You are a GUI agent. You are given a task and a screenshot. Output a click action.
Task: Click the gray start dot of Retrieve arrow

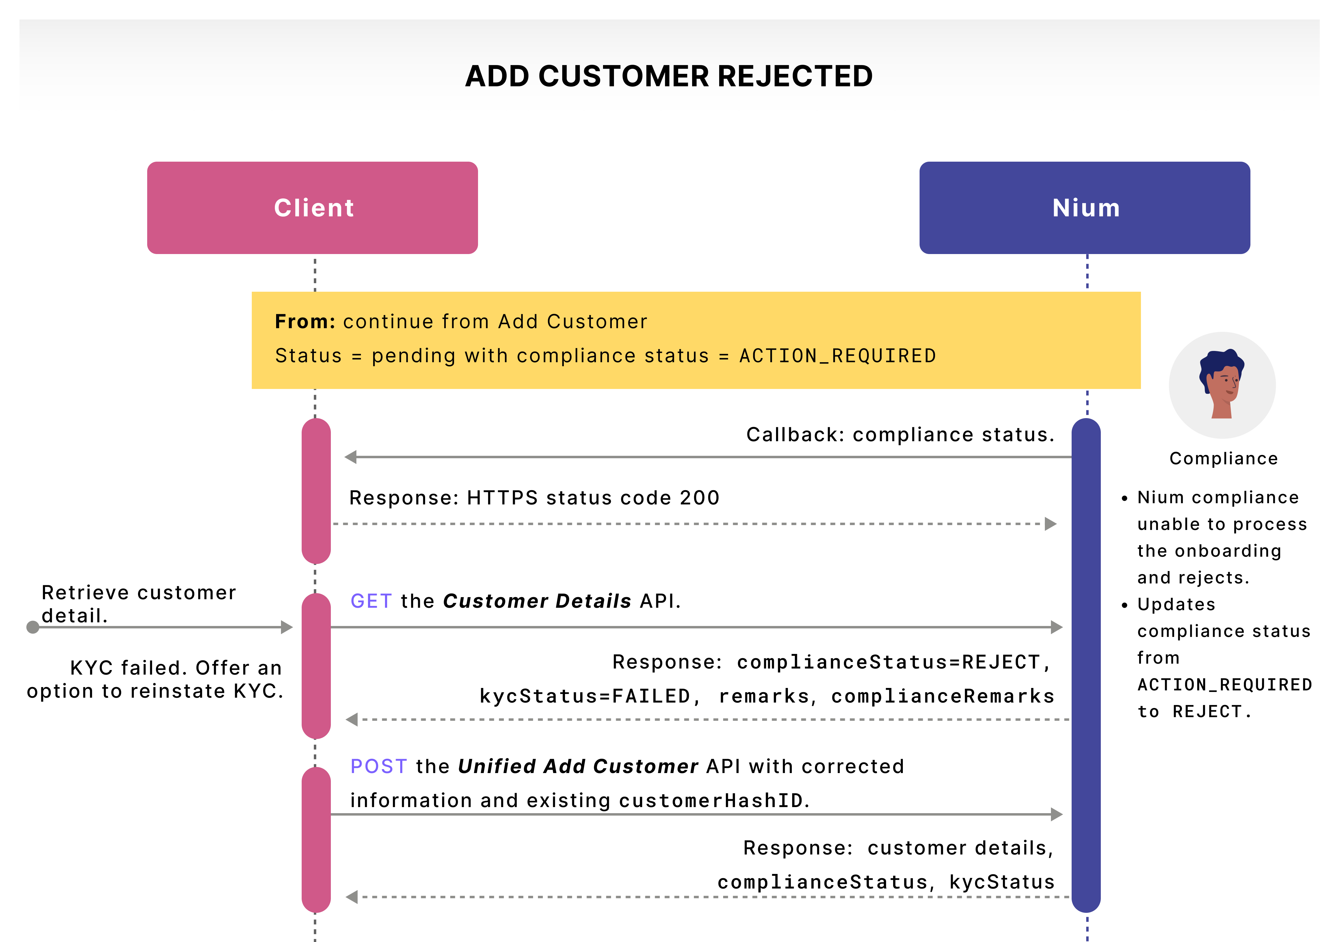click(x=33, y=627)
